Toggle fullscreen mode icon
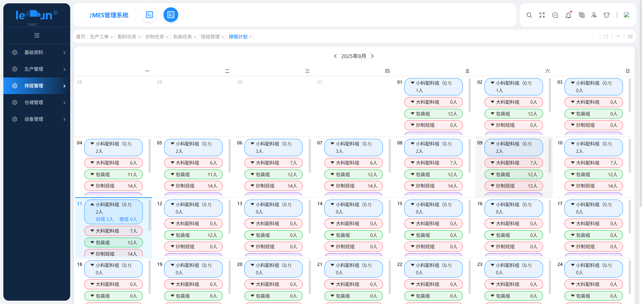The image size is (642, 304). pyautogui.click(x=542, y=15)
